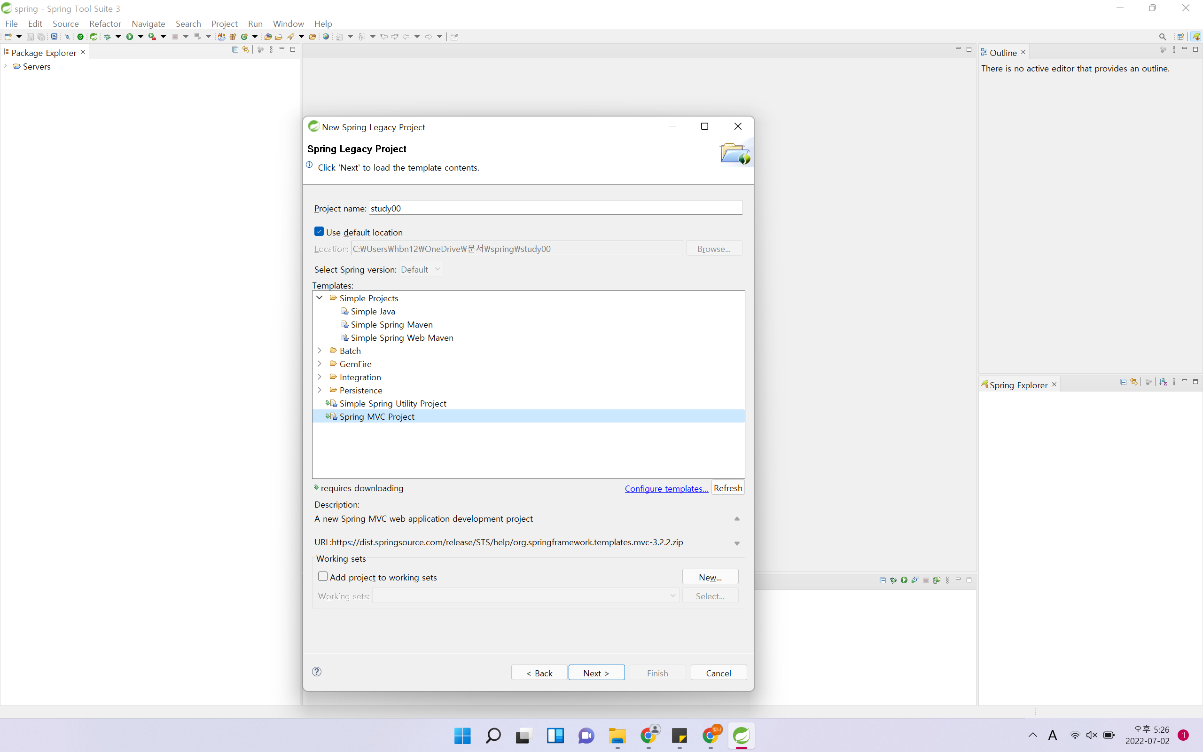This screenshot has width=1203, height=752.
Task: Open the Configure templates... link
Action: (x=666, y=488)
